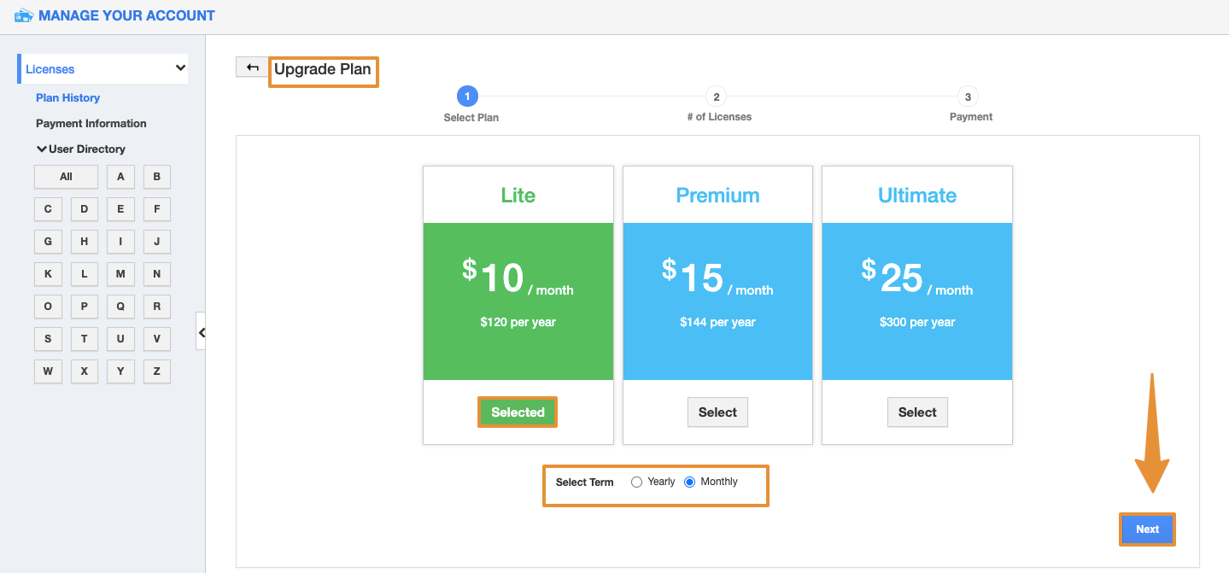Show all users via the All filter
This screenshot has width=1229, height=573.
pyautogui.click(x=66, y=176)
